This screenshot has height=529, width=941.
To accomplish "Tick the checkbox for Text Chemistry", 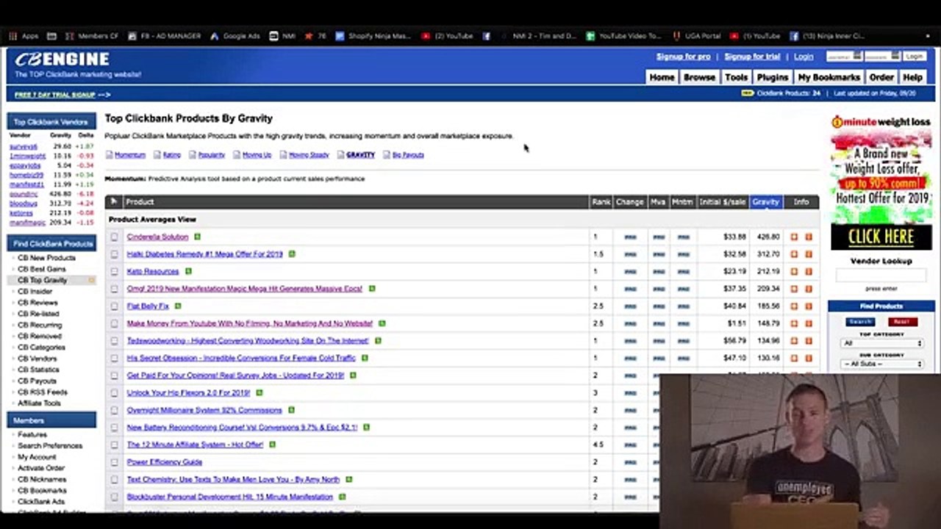I will [114, 480].
